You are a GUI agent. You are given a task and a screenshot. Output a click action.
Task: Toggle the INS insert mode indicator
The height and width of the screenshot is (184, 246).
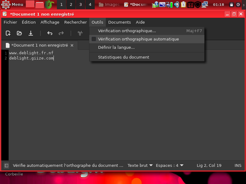pyautogui.click(x=238, y=166)
